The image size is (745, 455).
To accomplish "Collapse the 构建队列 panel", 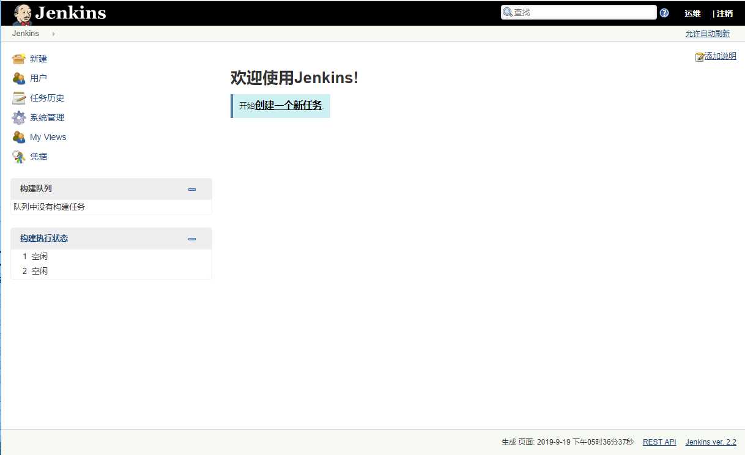I will (x=192, y=189).
